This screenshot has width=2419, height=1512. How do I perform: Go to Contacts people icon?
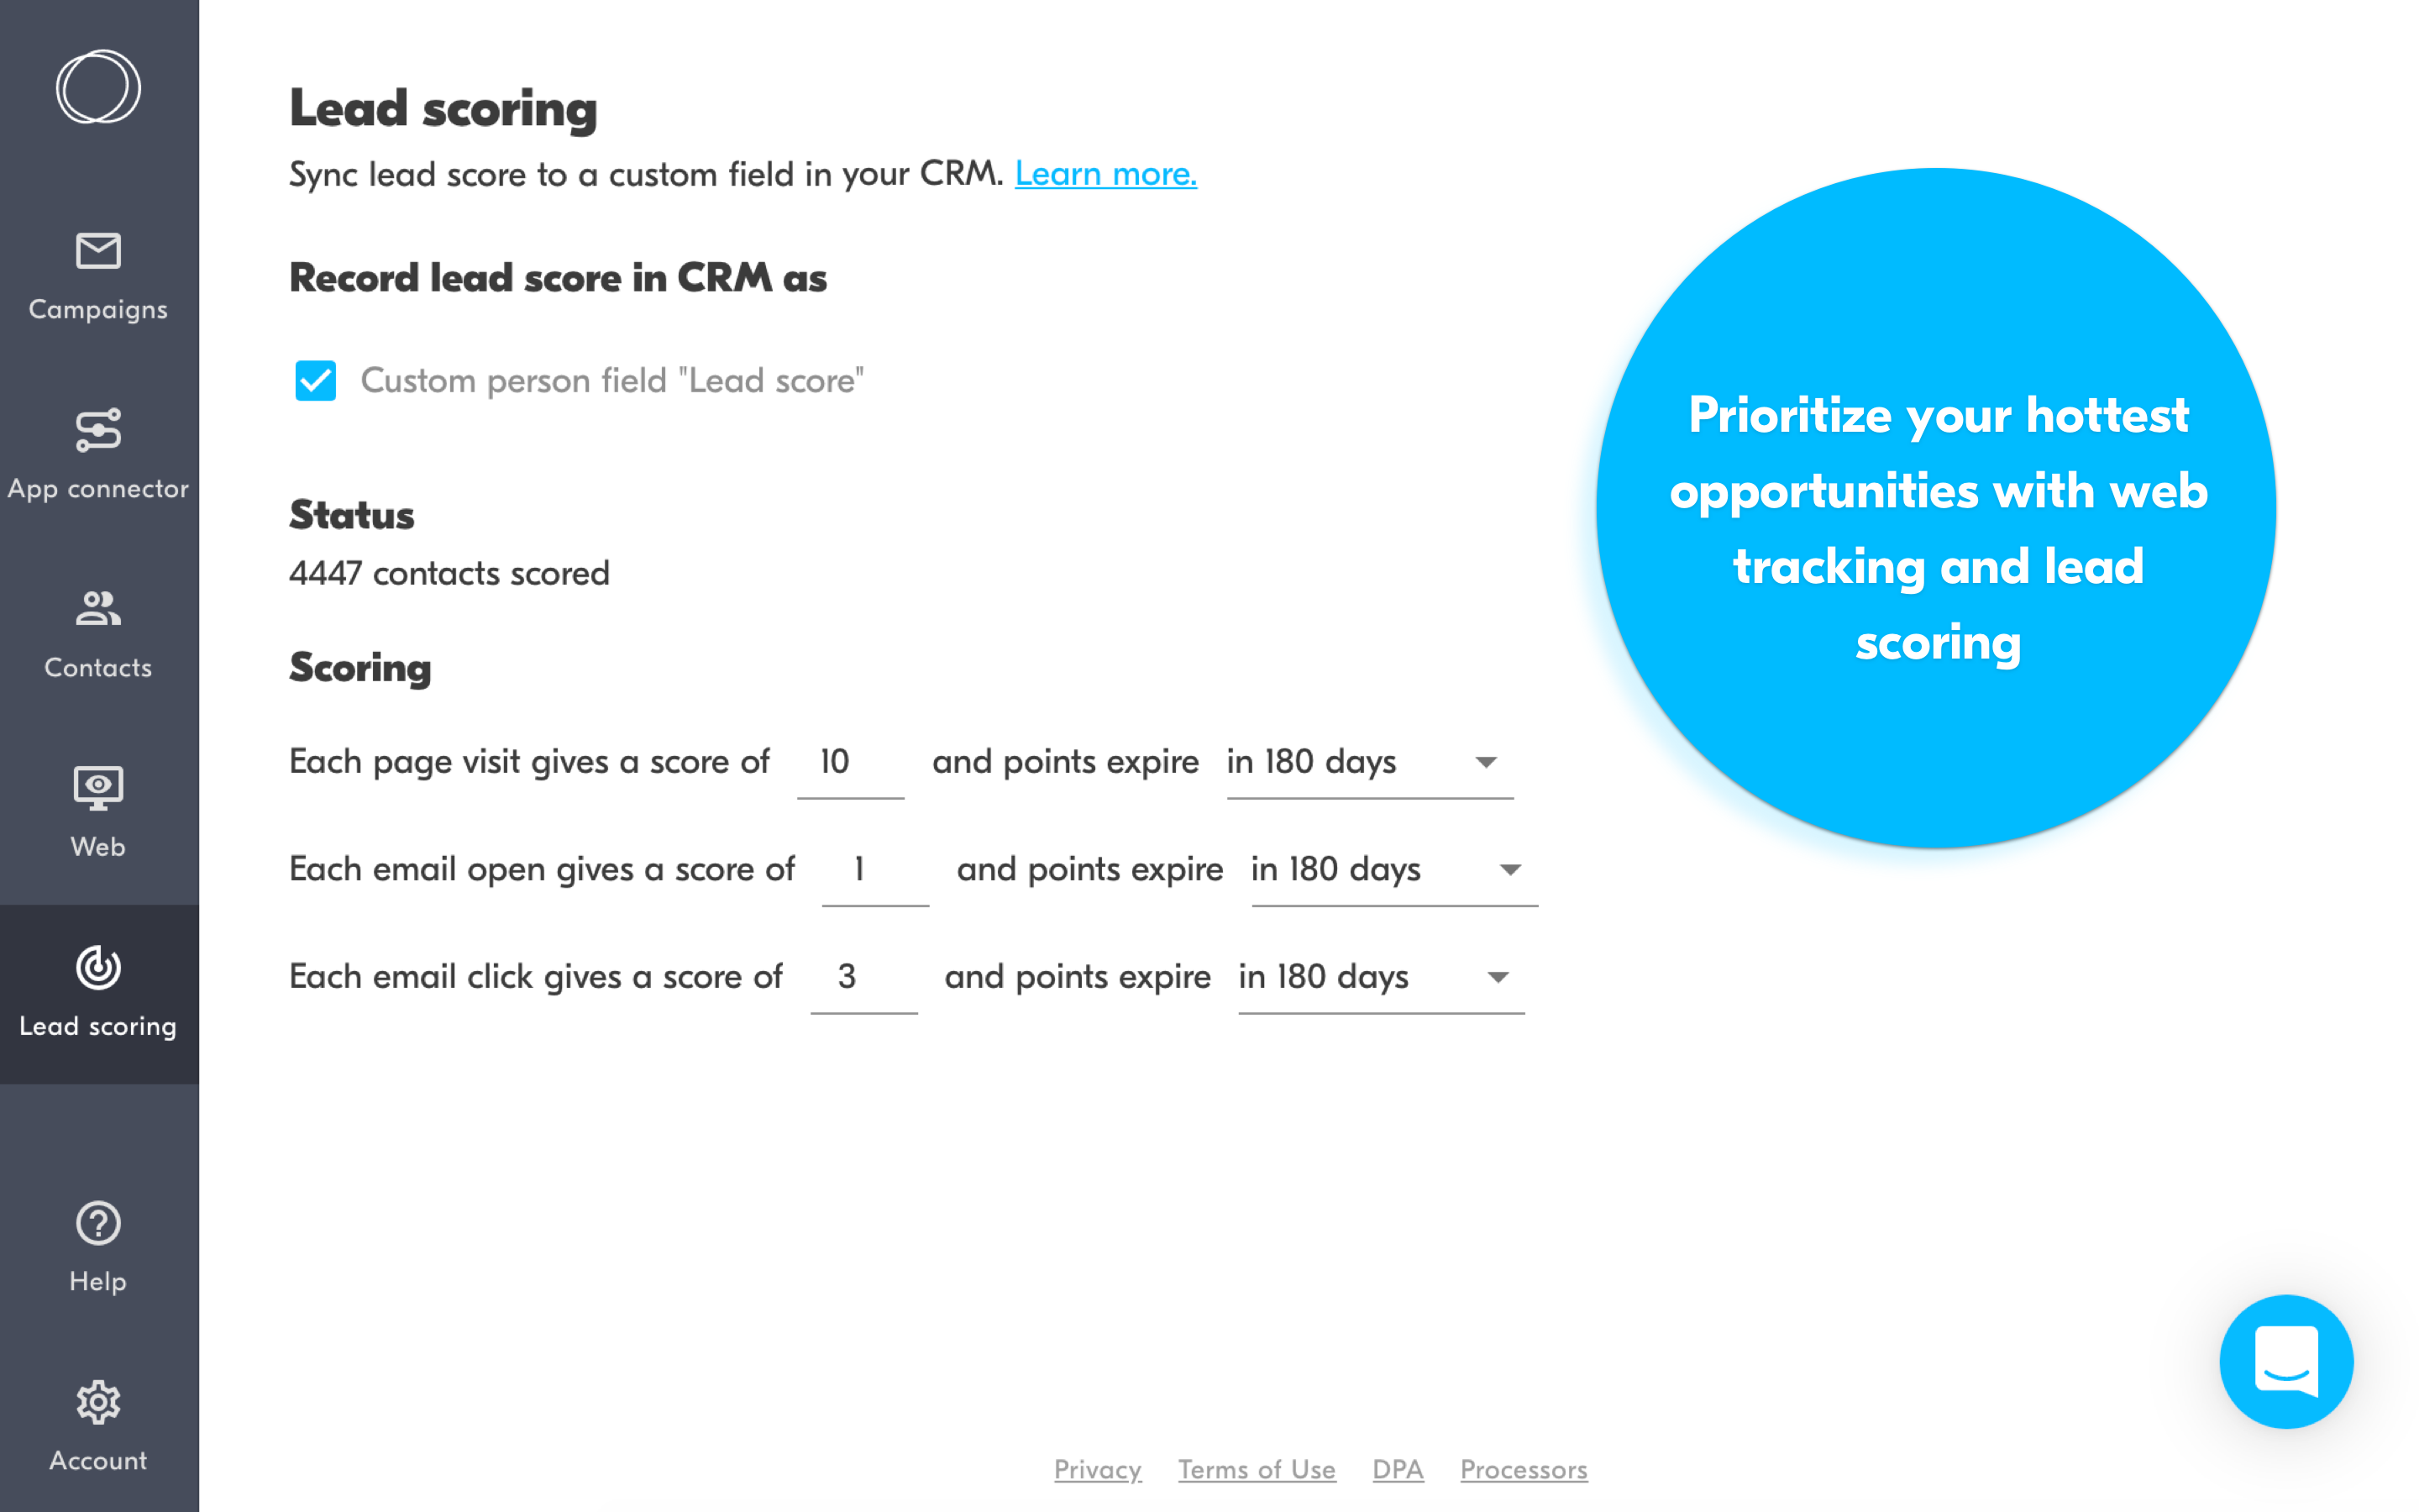[98, 608]
